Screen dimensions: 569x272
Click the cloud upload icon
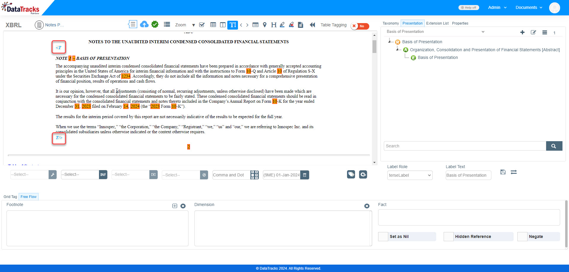tap(144, 24)
